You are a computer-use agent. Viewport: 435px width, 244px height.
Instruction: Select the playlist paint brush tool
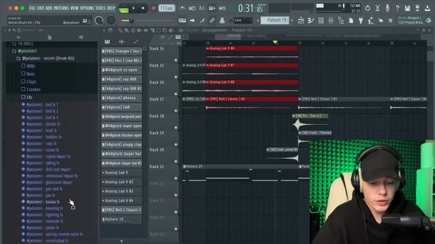[x=126, y=30]
